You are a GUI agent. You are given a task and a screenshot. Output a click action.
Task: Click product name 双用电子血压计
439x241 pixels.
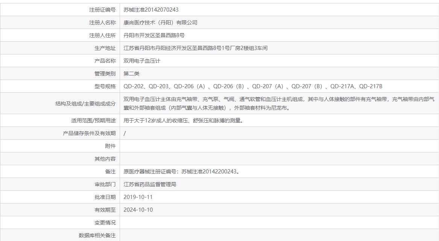pyautogui.click(x=142, y=61)
